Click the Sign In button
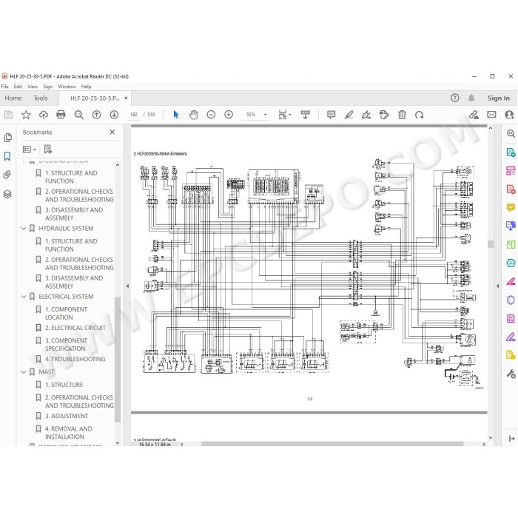 pos(498,98)
